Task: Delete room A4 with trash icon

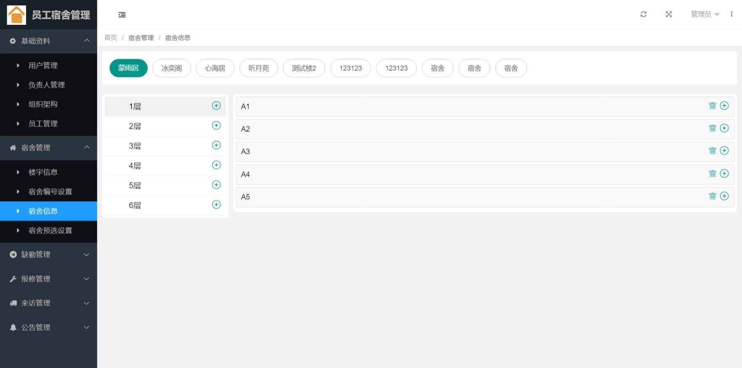Action: (x=713, y=173)
